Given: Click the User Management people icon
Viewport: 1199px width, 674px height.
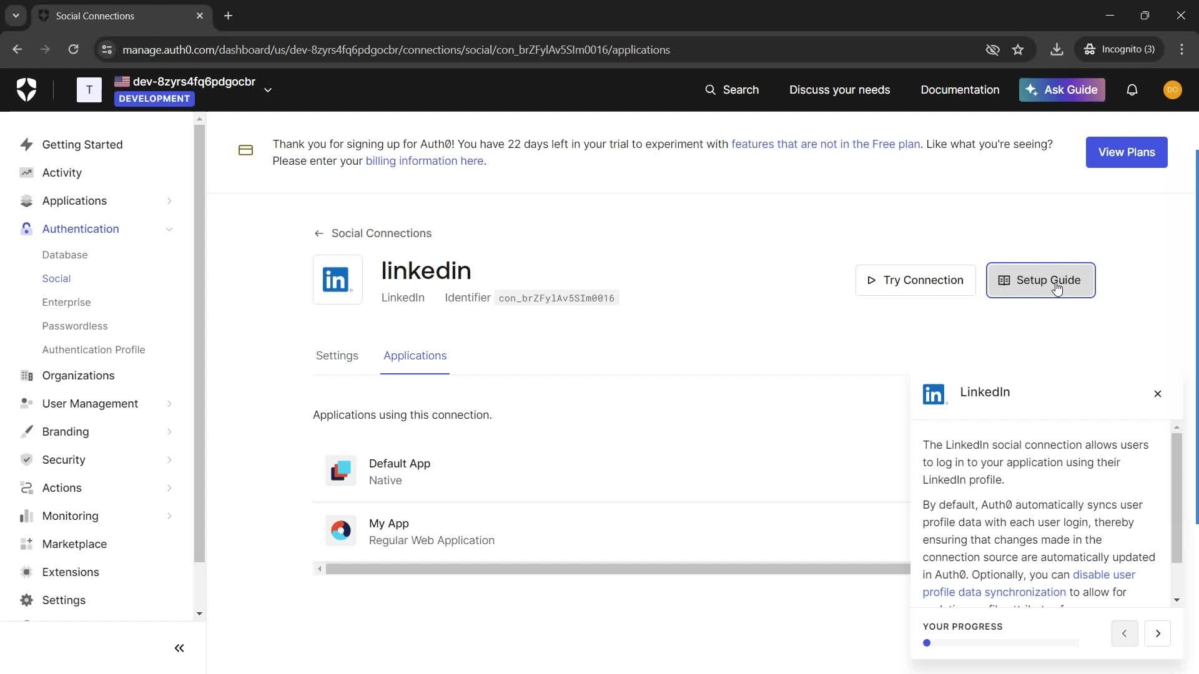Looking at the screenshot, I should (x=26, y=404).
